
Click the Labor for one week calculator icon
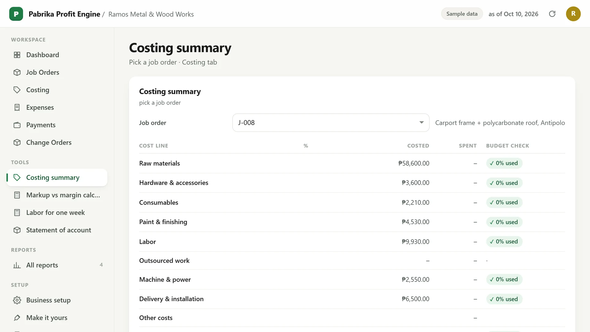click(x=17, y=212)
